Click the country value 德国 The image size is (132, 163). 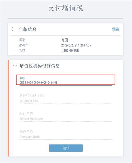coord(64,40)
